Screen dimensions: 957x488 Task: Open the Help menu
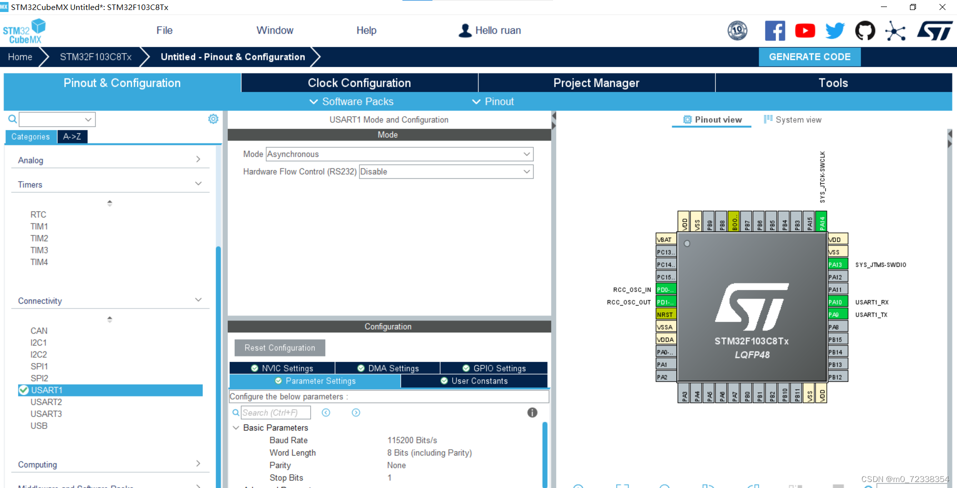tap(366, 30)
